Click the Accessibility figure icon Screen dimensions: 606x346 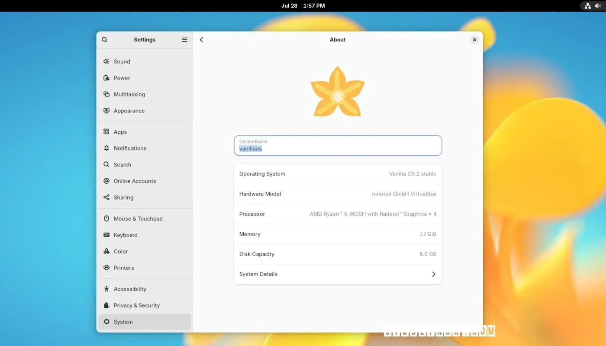106,289
